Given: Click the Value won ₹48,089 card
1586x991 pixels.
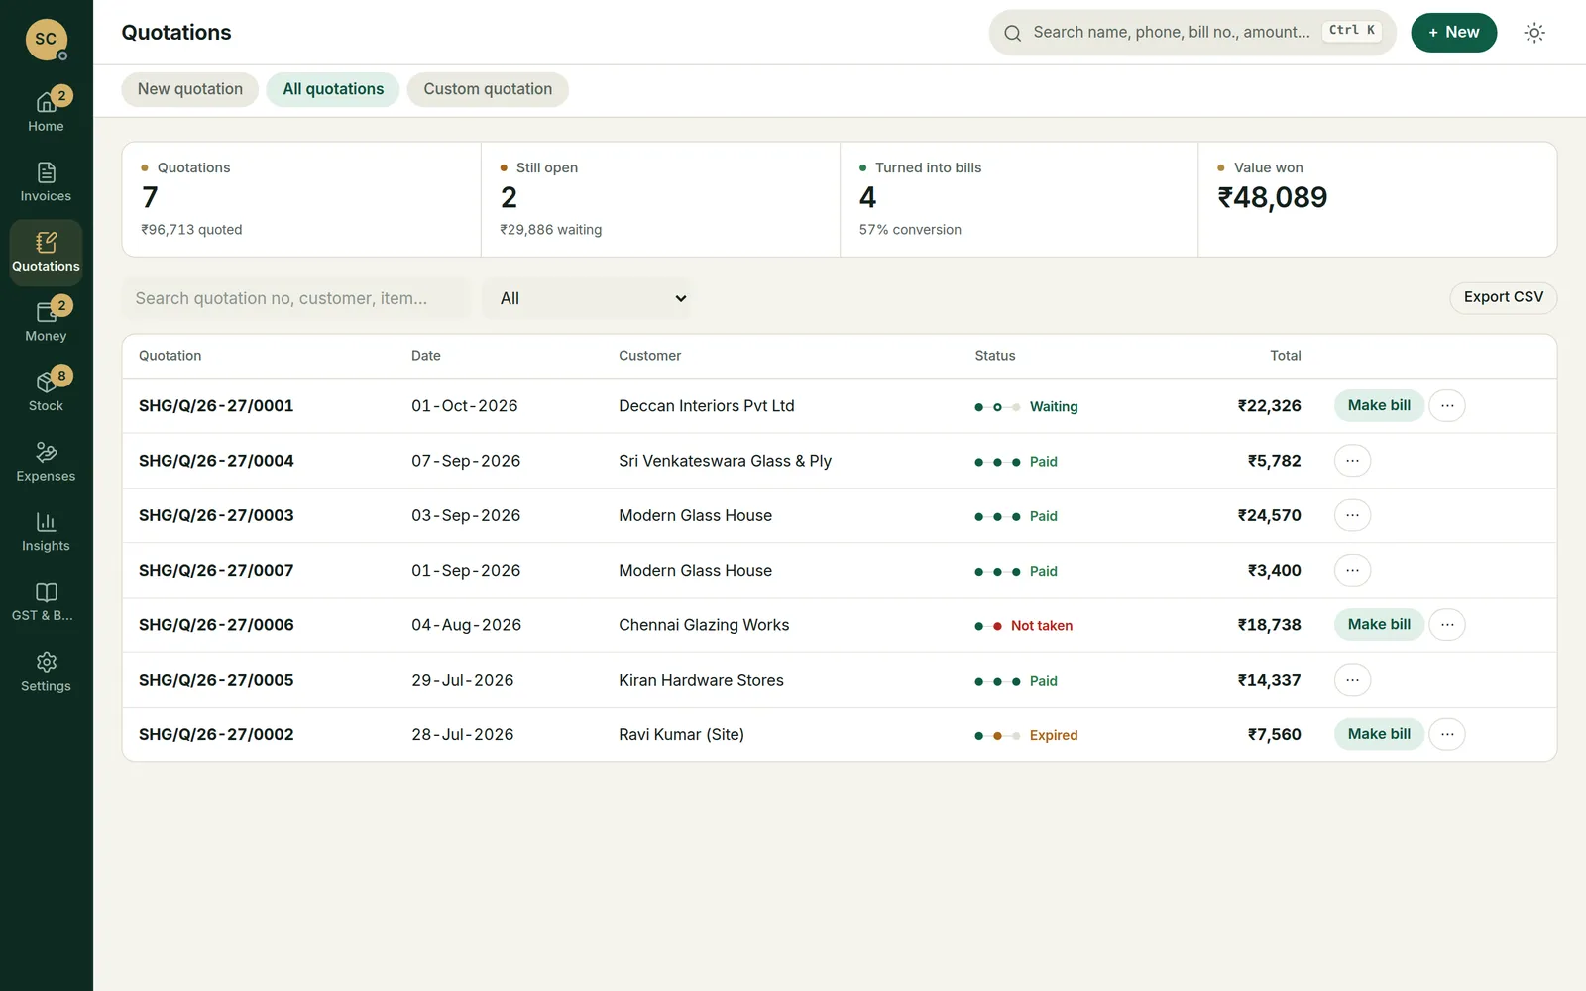Looking at the screenshot, I should (1377, 199).
